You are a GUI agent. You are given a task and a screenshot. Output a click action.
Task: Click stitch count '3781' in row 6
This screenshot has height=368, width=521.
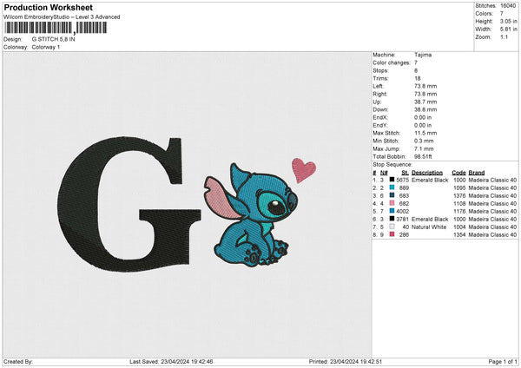402,220
